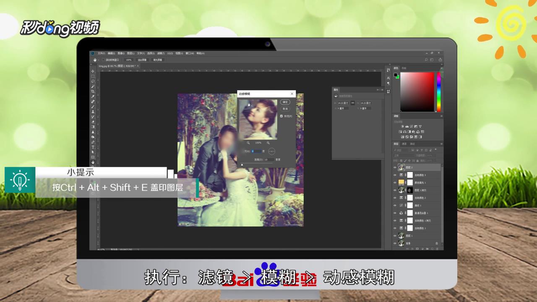Open the 滤镜 menu
Viewport: 537px width, 302px height.
coord(160,53)
